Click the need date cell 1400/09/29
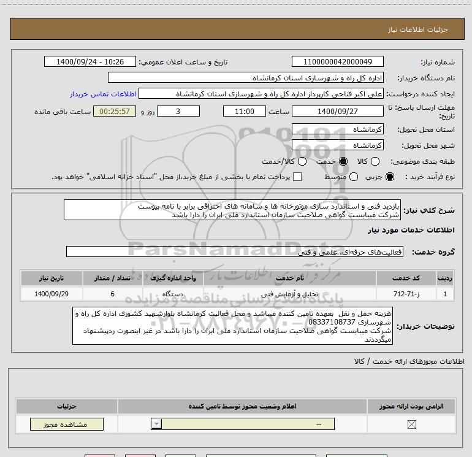Screen dimensions: 472x457 pos(51,294)
